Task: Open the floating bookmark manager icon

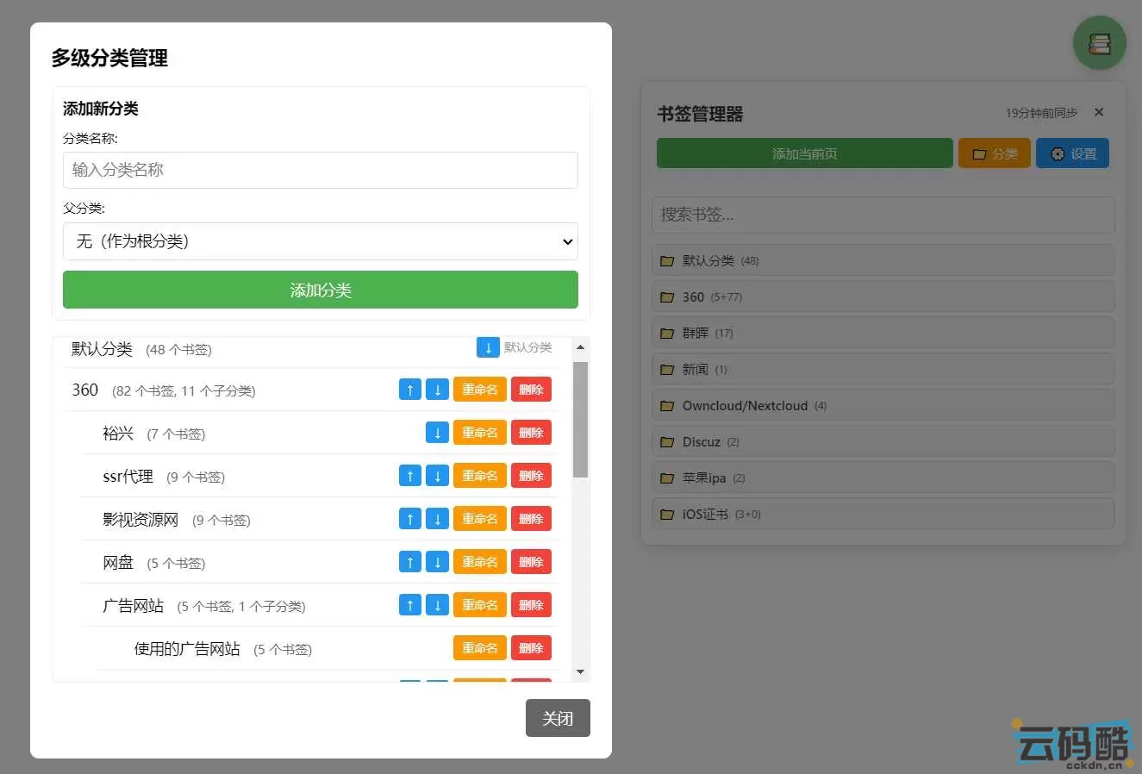Action: click(x=1099, y=42)
